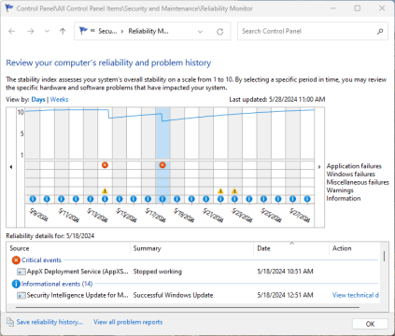Click 'Stopped working' summary cell
This screenshot has width=395, height=336.
[x=158, y=272]
